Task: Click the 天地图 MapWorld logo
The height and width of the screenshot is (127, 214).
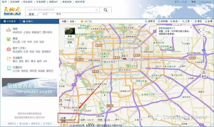Action: (x=12, y=11)
